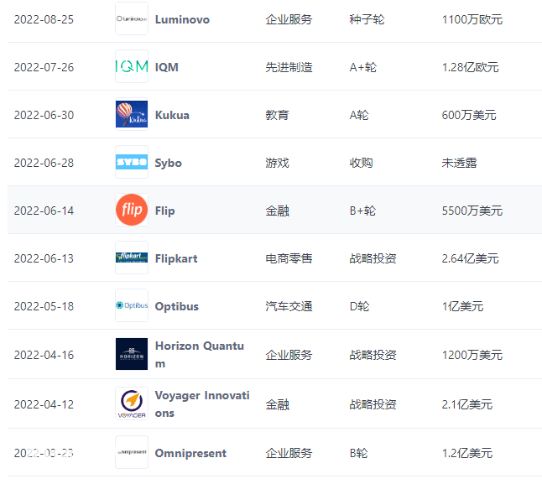Click 先进制造 industry cell

289,67
